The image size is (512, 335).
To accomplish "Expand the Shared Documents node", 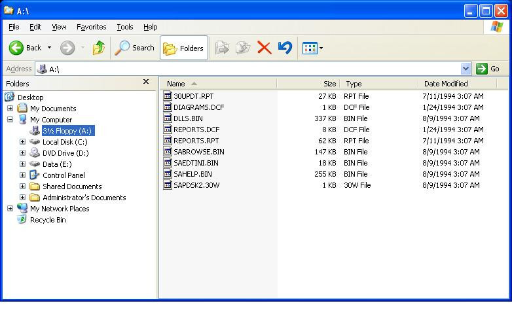I will tap(22, 186).
